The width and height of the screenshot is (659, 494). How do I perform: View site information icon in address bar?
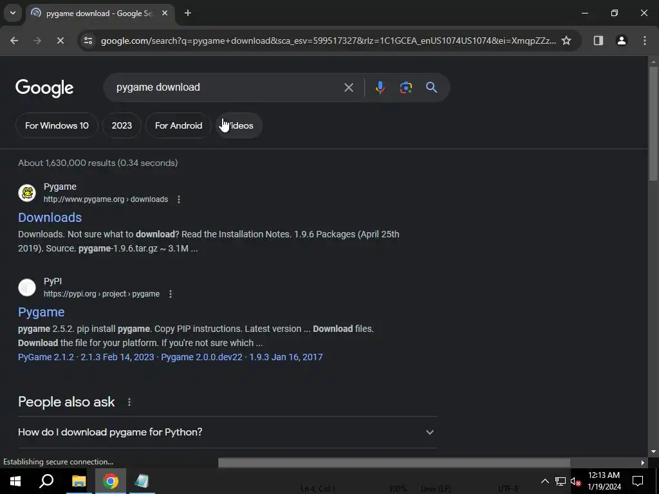(x=88, y=41)
